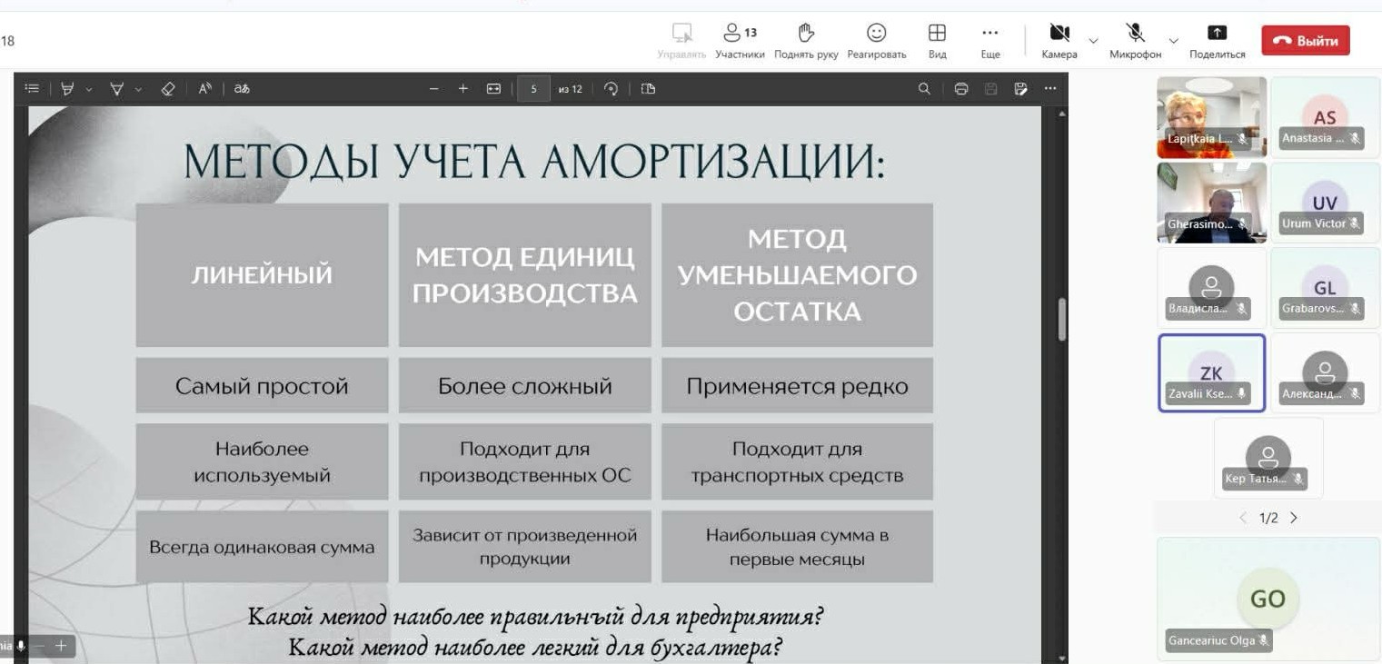Expand the camera options dropdown arrow

[1093, 41]
